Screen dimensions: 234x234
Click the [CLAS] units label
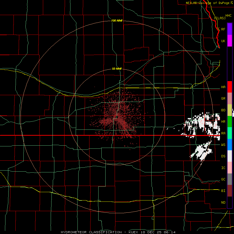220,18
